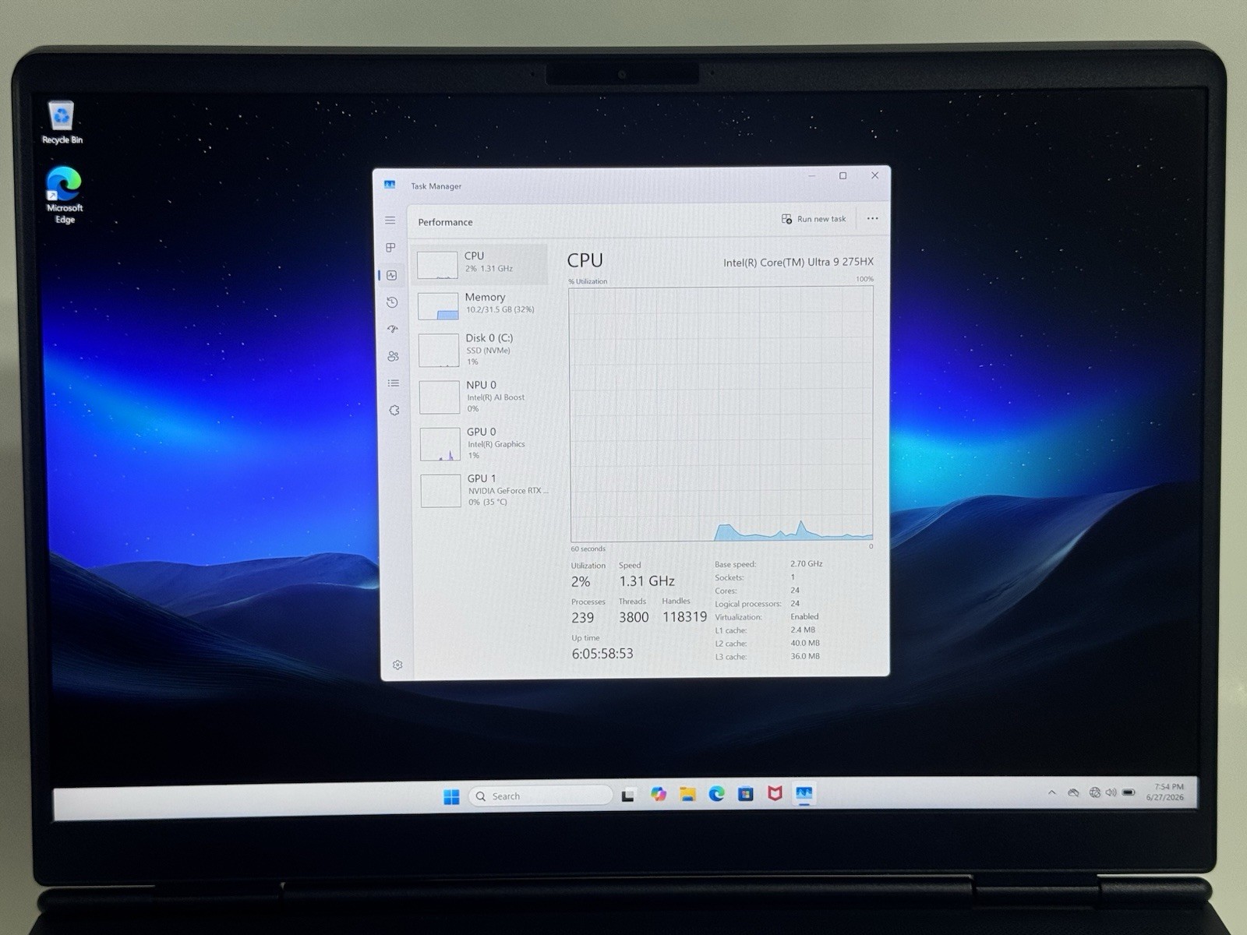Viewport: 1247px width, 935px height.
Task: Click the Task Manager title bar icon
Action: click(x=390, y=185)
